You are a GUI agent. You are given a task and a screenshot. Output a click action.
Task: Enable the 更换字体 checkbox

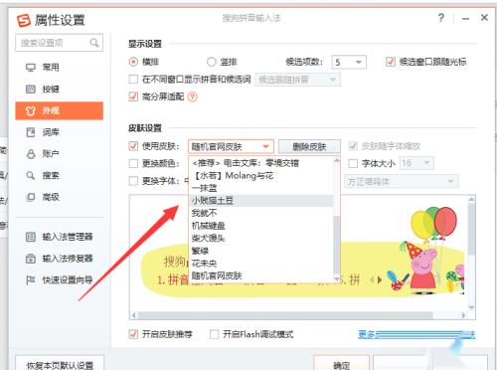click(x=133, y=181)
